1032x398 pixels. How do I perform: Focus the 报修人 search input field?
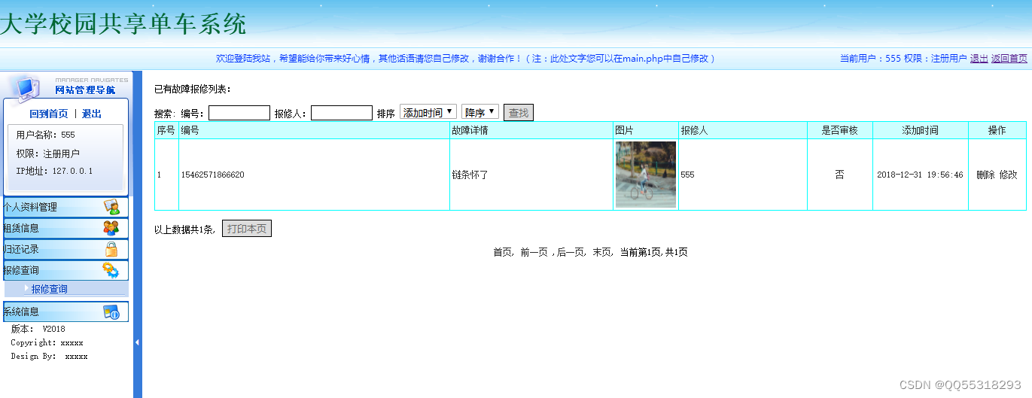point(342,113)
